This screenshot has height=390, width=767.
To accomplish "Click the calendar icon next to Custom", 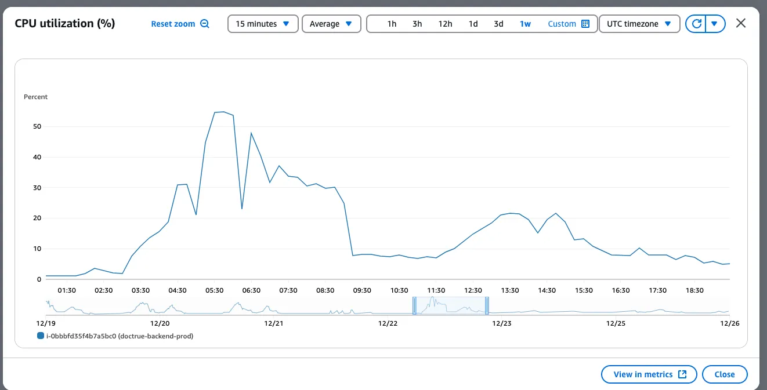I will pyautogui.click(x=587, y=24).
